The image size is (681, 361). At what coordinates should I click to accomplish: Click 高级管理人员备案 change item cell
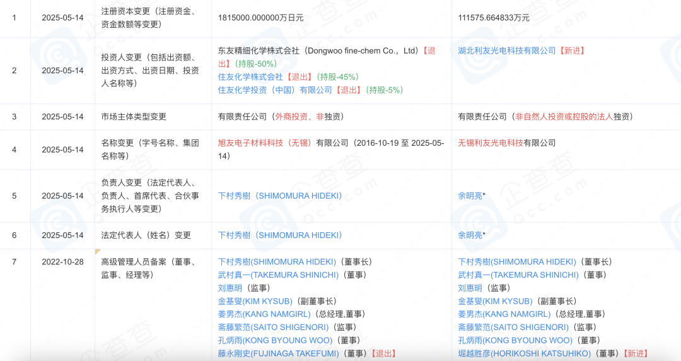(x=153, y=305)
